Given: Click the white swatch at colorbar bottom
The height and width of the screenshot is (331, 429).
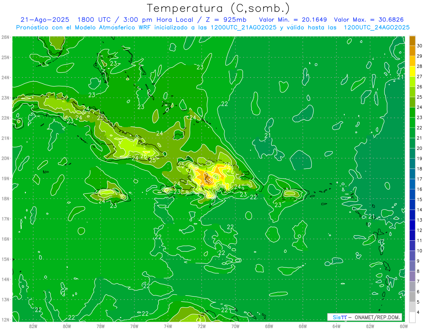Looking at the screenshot, I should [412, 317].
